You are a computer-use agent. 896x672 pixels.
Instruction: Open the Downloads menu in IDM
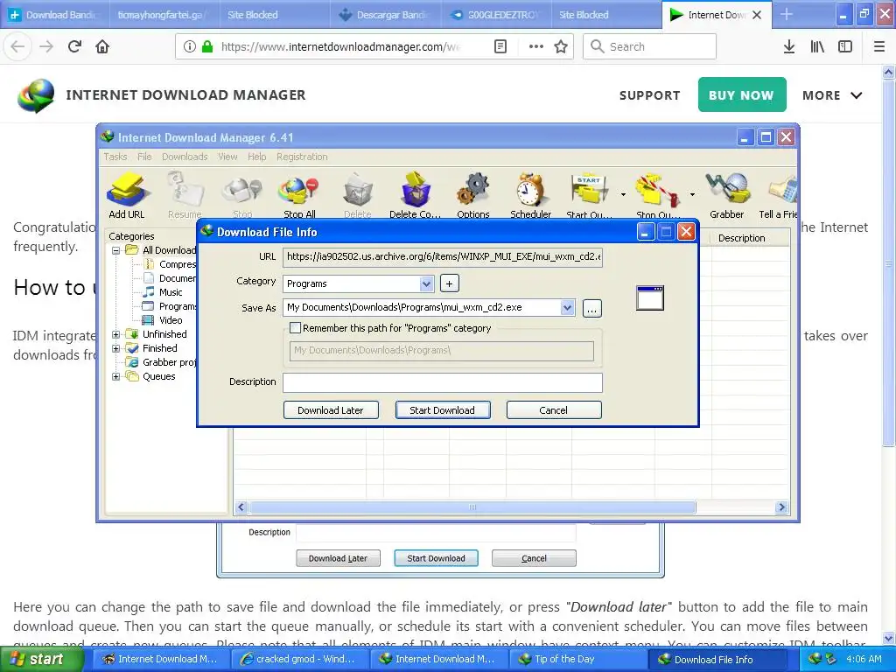tap(185, 157)
